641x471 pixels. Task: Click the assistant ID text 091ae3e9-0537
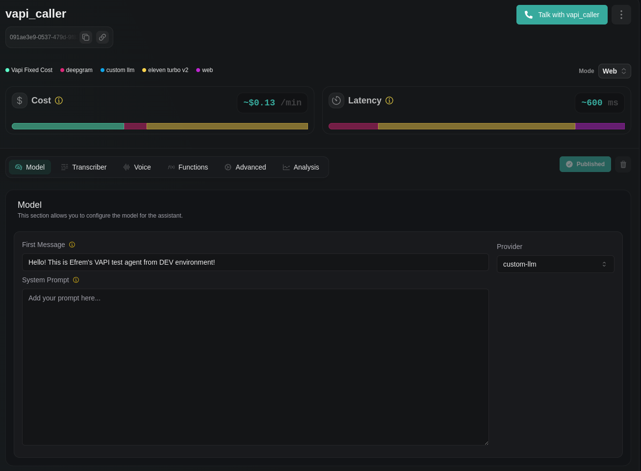click(x=43, y=37)
